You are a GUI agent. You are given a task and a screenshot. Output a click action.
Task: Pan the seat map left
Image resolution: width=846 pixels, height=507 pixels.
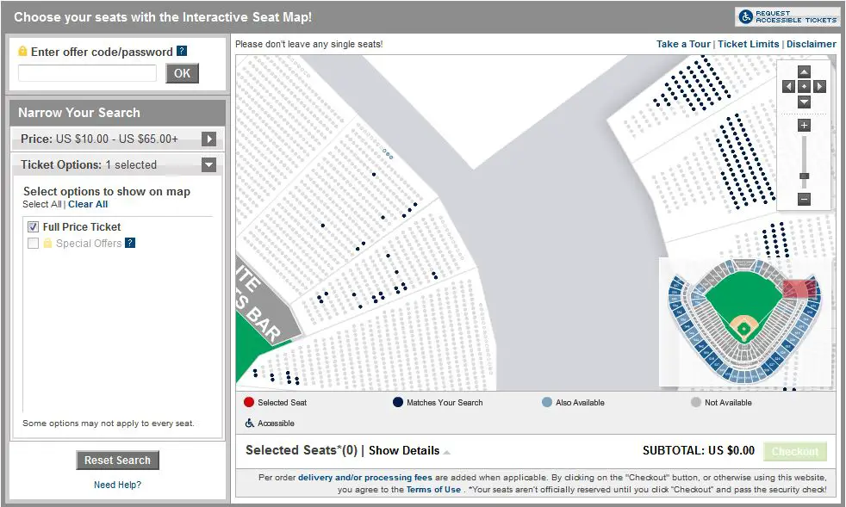pyautogui.click(x=788, y=86)
